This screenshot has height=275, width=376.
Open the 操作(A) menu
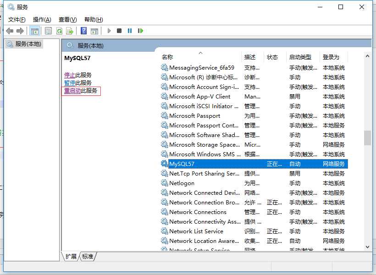(42, 20)
